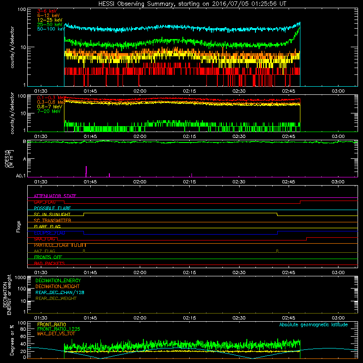Image resolution: width=363 pixels, height=363 pixels.
Task: Select the GAP_FLAG label
Action: pyautogui.click(x=44, y=202)
